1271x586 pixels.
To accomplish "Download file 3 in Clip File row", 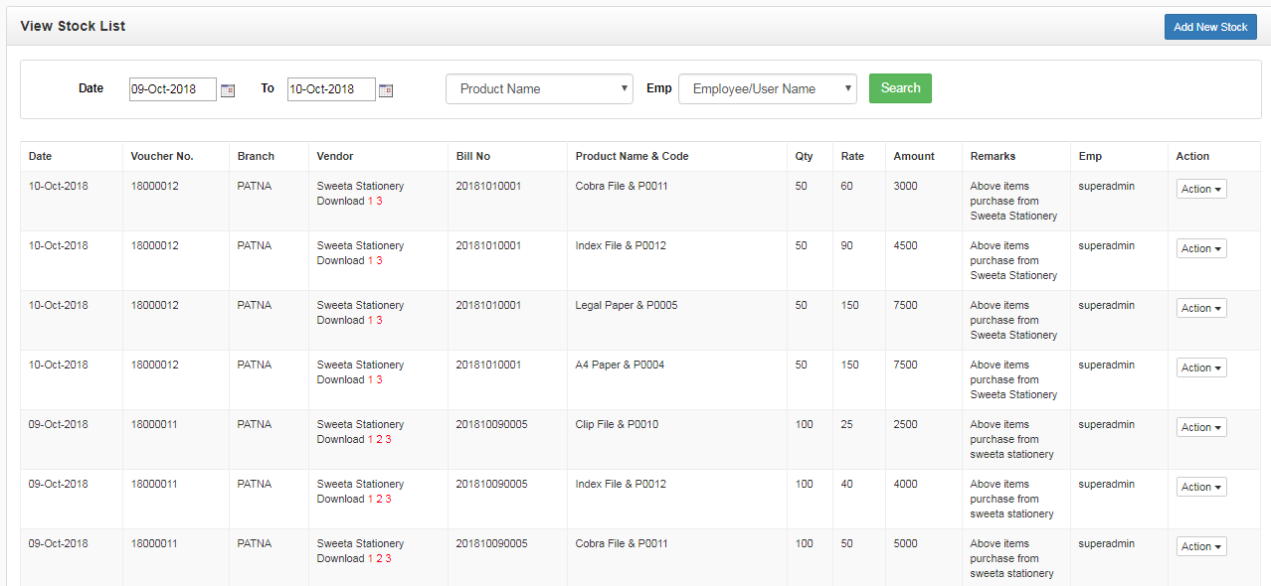I will [388, 439].
